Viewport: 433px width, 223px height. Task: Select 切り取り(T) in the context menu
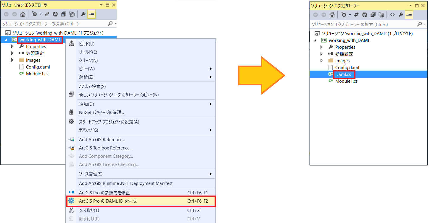[x=141, y=210]
